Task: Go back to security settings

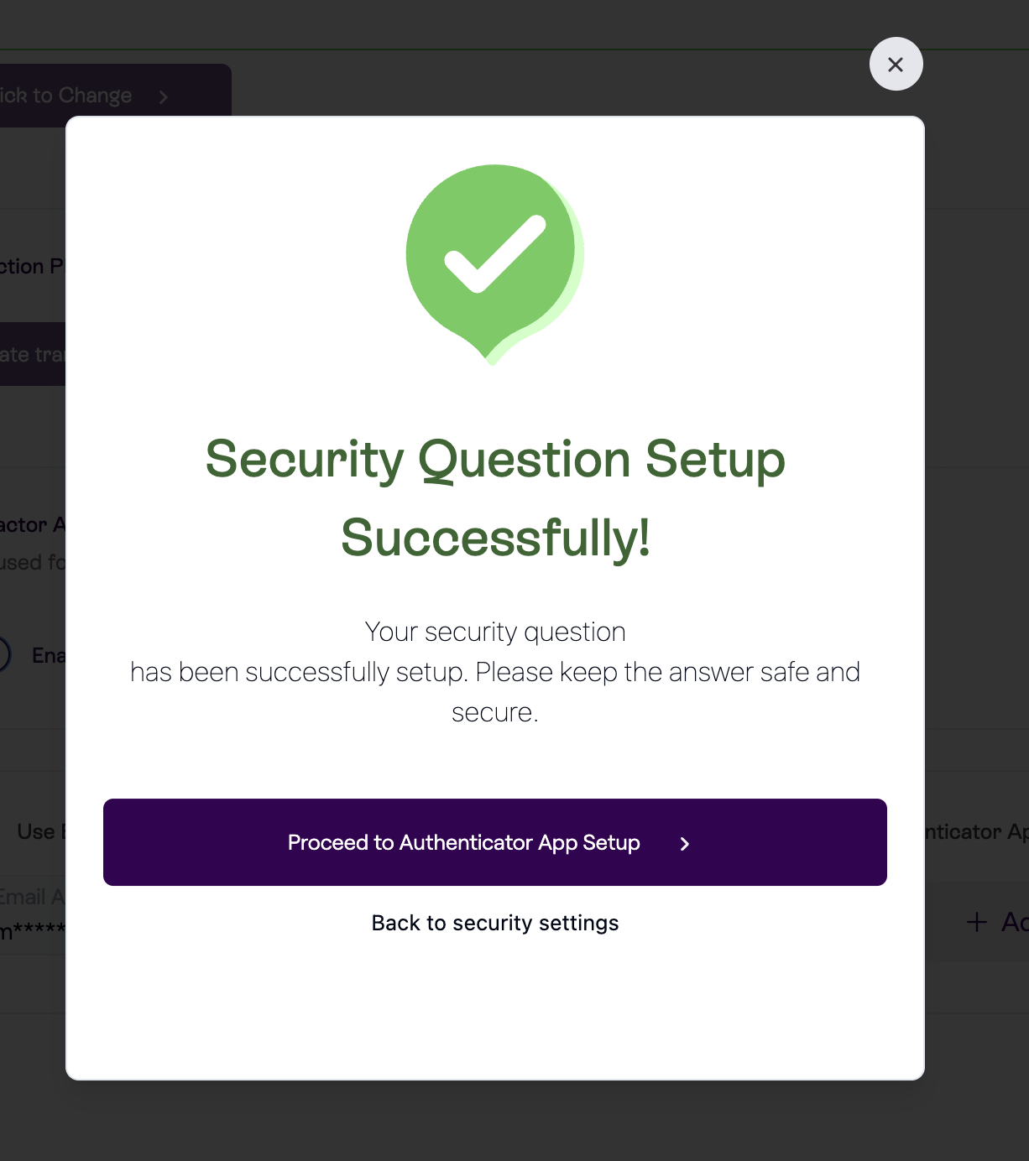Action: (x=494, y=923)
